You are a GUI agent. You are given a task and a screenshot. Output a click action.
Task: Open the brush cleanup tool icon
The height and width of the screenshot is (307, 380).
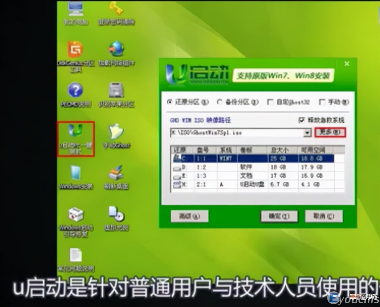click(116, 177)
